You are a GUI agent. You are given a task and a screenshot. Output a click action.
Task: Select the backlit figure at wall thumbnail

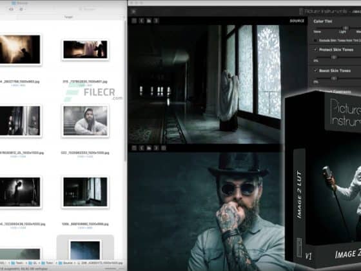[20, 192]
